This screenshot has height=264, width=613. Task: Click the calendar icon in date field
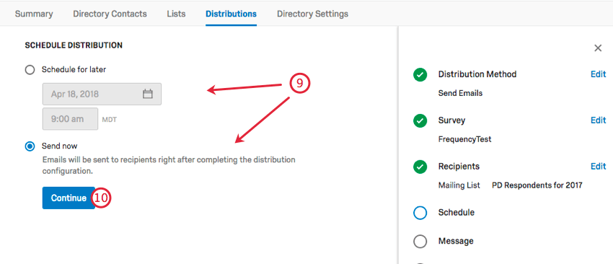[x=147, y=94]
